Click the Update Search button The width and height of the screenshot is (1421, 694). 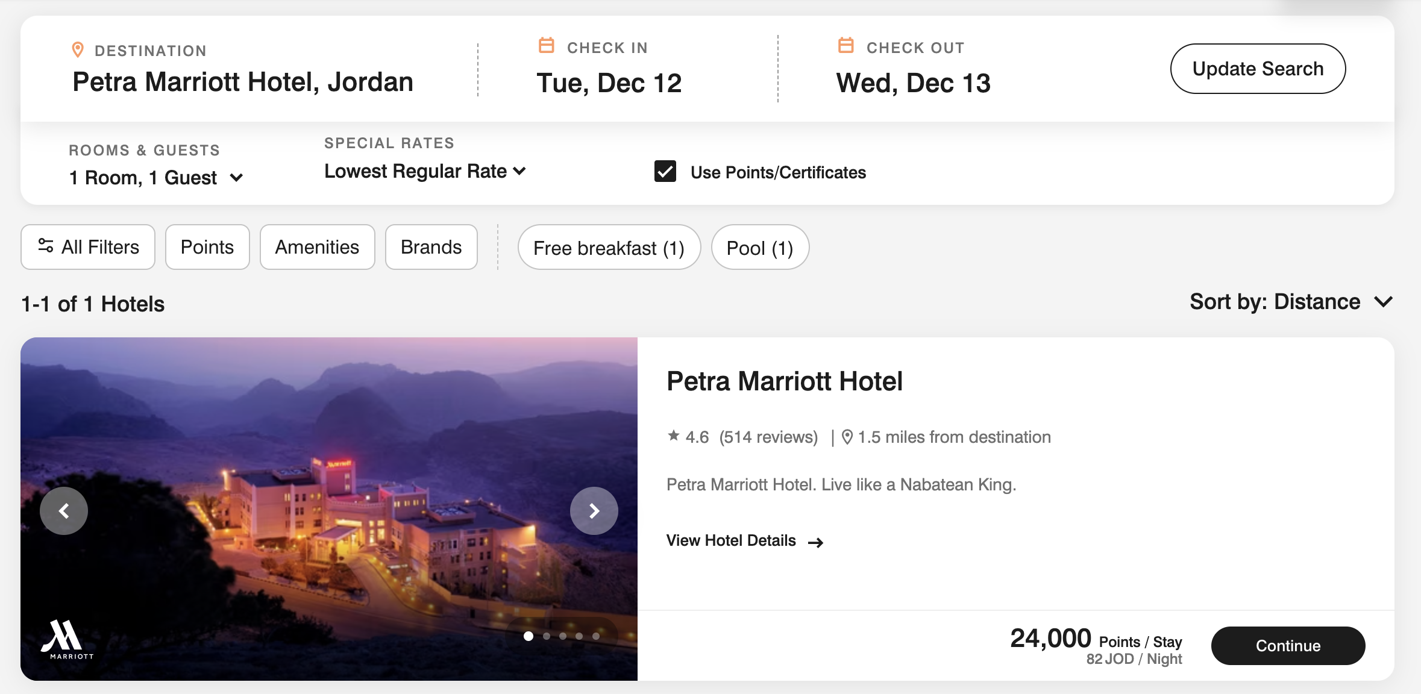[x=1258, y=69]
